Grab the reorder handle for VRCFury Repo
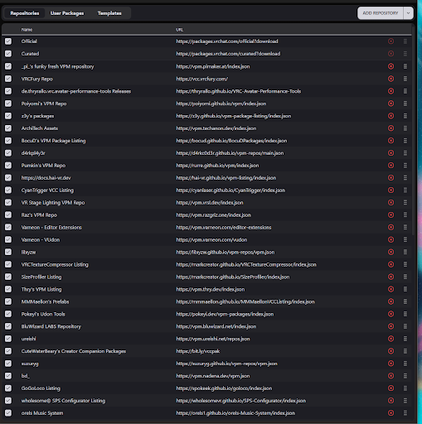 [405, 79]
